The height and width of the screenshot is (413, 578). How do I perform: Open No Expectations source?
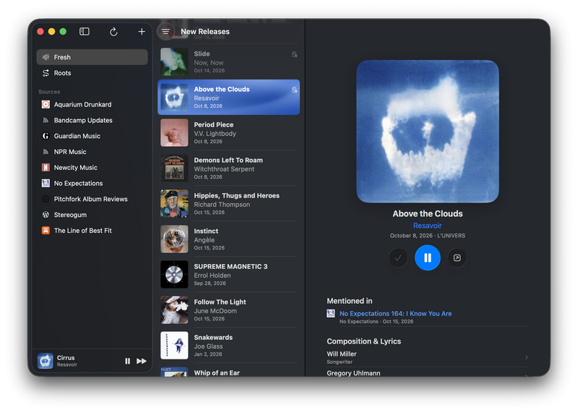92,184
